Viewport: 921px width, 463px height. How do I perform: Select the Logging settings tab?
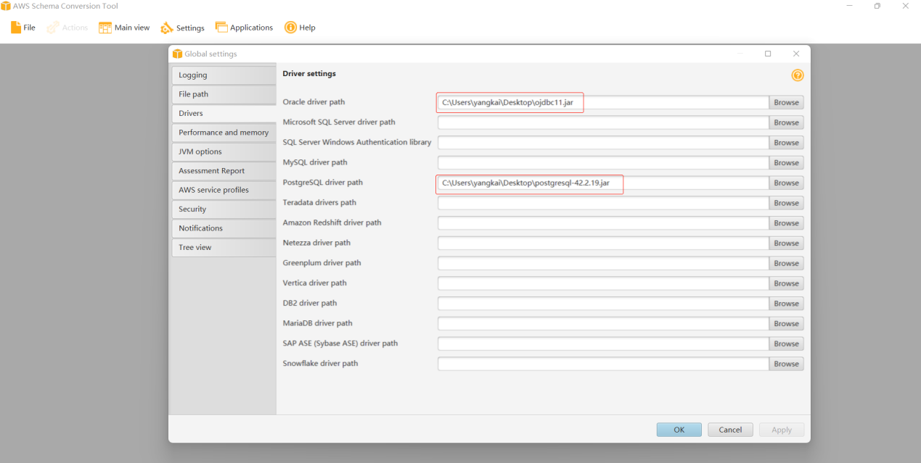point(223,75)
